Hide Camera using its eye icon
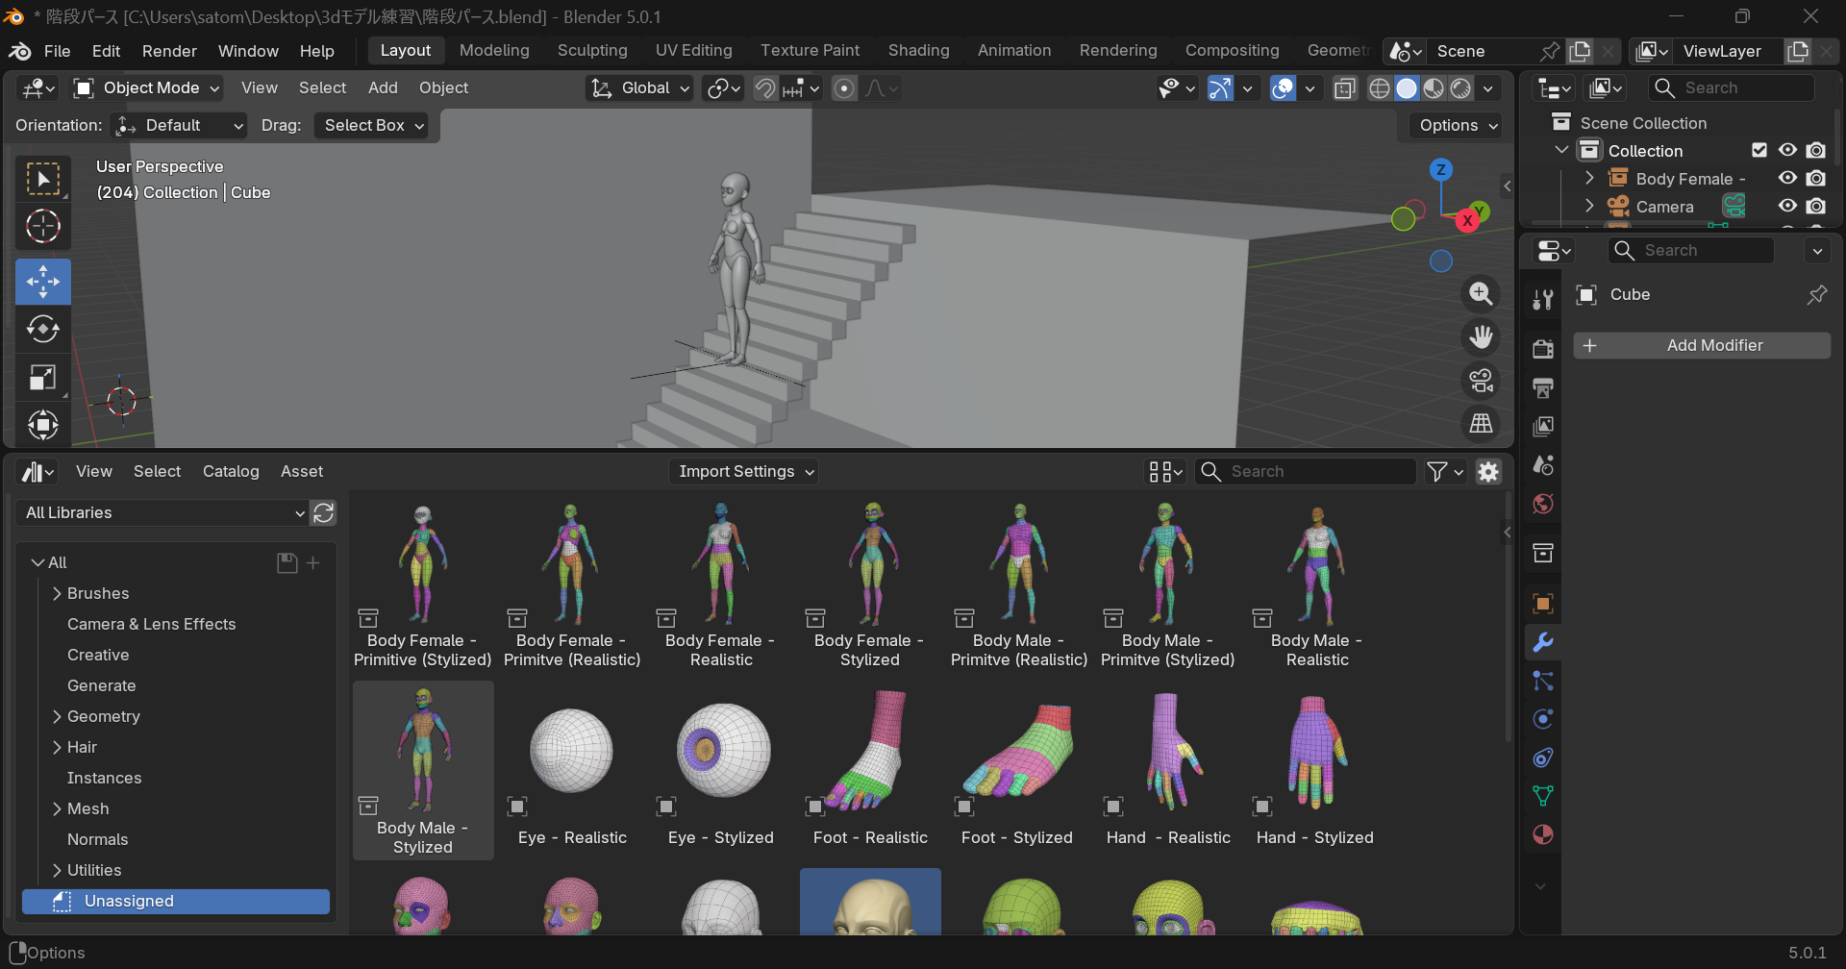This screenshot has height=969, width=1846. pyautogui.click(x=1787, y=206)
